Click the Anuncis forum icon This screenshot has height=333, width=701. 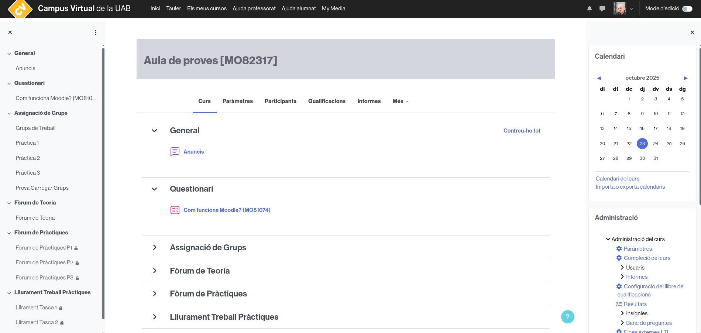click(x=175, y=152)
